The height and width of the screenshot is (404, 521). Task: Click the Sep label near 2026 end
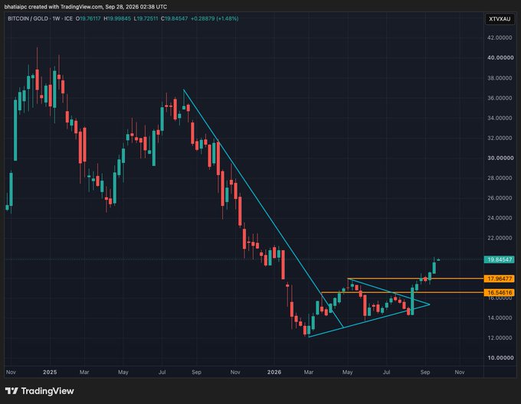[425, 372]
